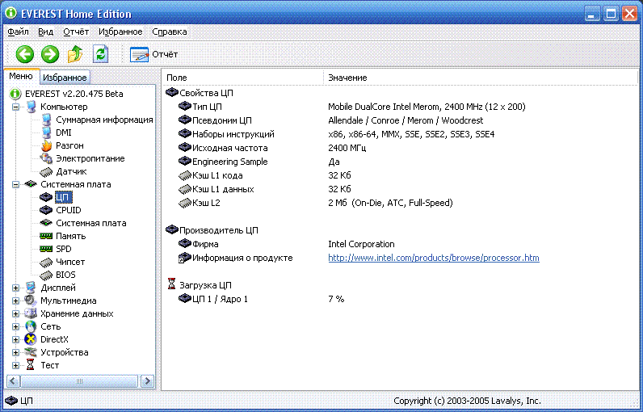Click the Память green memory icon
643x412 pixels.
pyautogui.click(x=46, y=236)
